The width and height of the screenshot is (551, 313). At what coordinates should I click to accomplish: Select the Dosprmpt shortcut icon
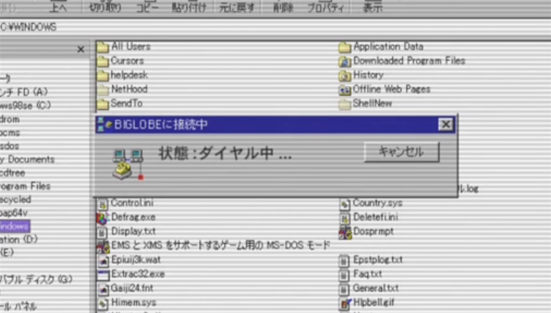click(345, 232)
